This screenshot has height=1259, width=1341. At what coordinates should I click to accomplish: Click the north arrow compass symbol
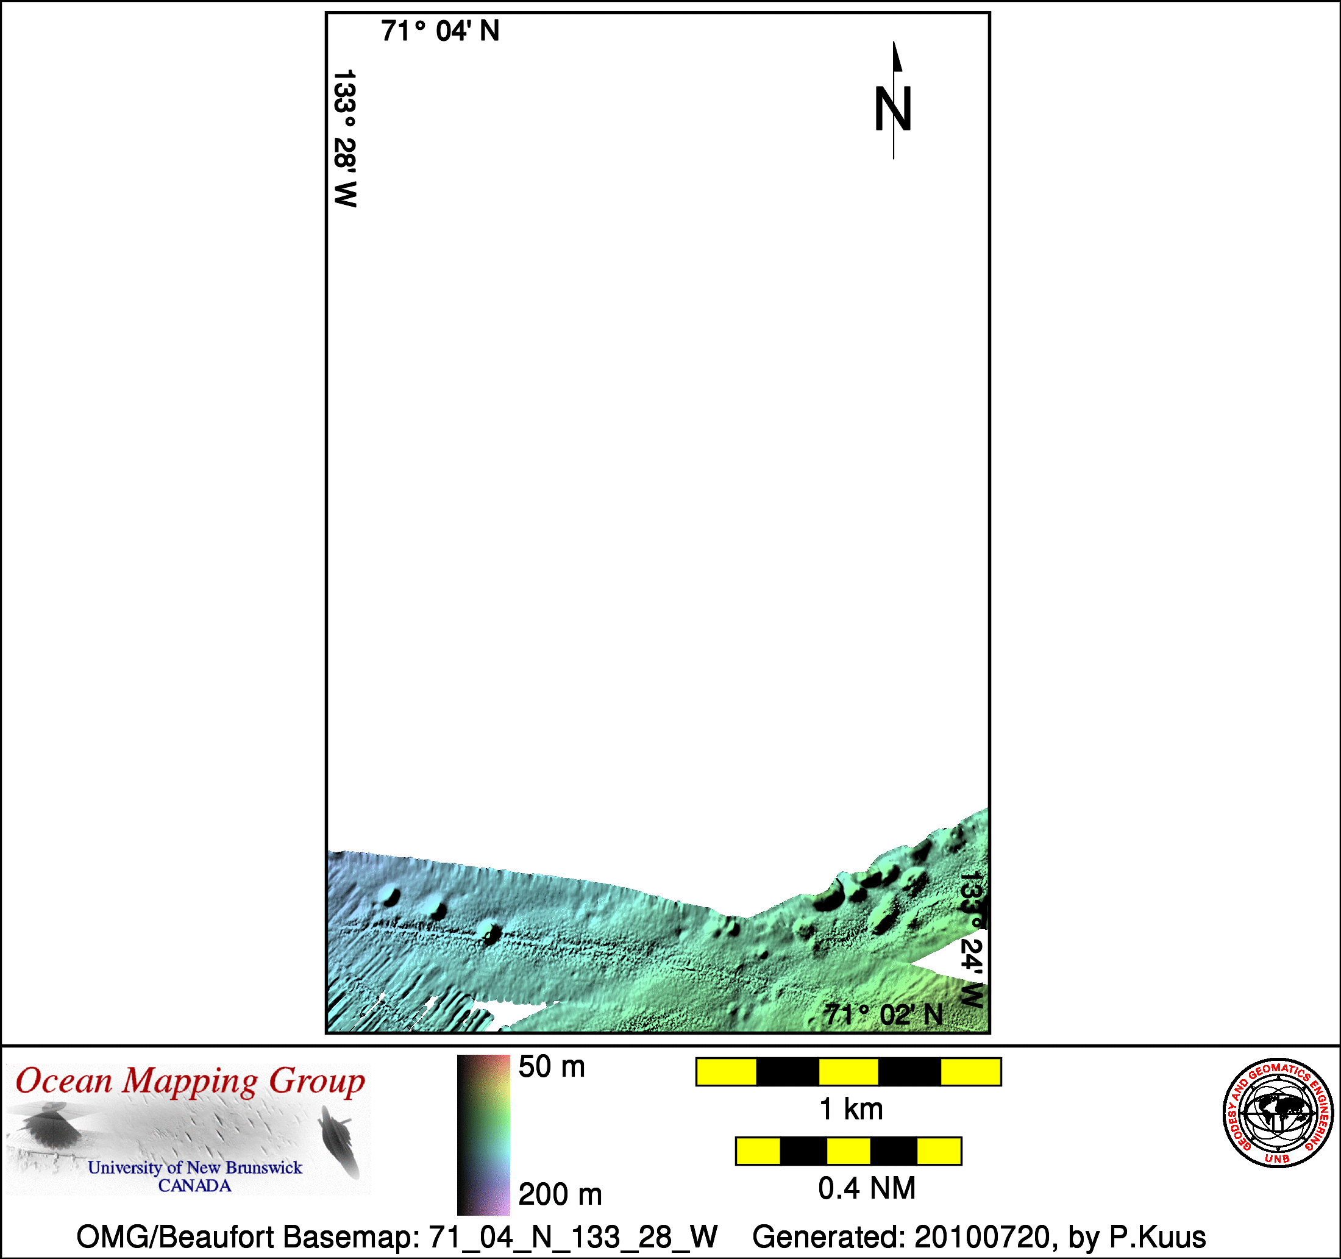pos(893,101)
